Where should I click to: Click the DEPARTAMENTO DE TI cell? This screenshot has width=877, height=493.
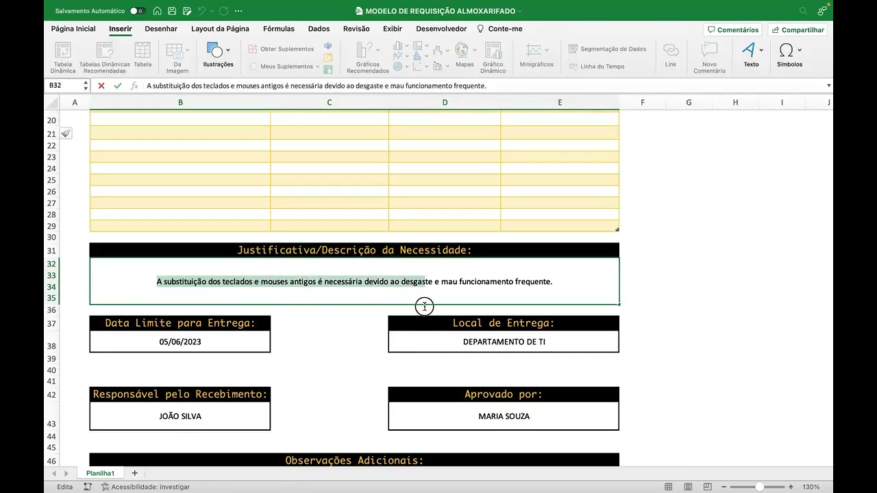504,342
